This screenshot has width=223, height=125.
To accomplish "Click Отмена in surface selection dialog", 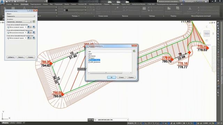I will click(121, 77).
